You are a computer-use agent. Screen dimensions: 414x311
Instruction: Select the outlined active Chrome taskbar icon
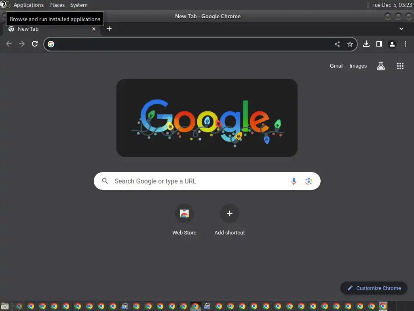click(383, 306)
